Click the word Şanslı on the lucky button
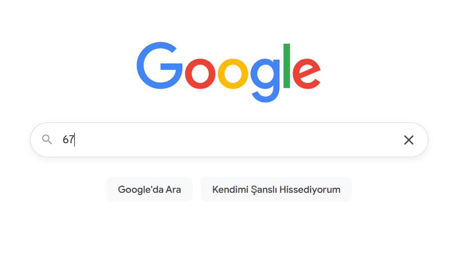The image size is (450, 253). click(x=263, y=190)
